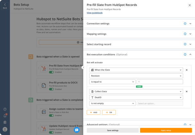Screen dimensions: 195x135
Task: Click the Add bot button bar
Action: 61,42
